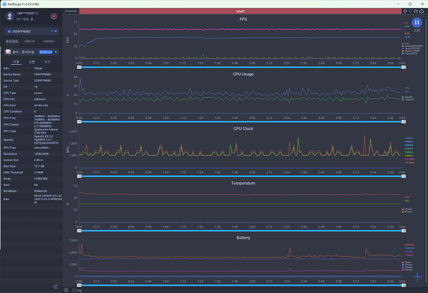Click the red label1 bar
The image size is (428, 293).
point(240,11)
